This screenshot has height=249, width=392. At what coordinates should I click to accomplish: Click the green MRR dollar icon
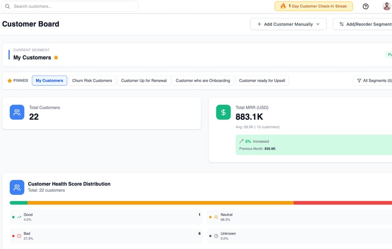[x=223, y=112]
